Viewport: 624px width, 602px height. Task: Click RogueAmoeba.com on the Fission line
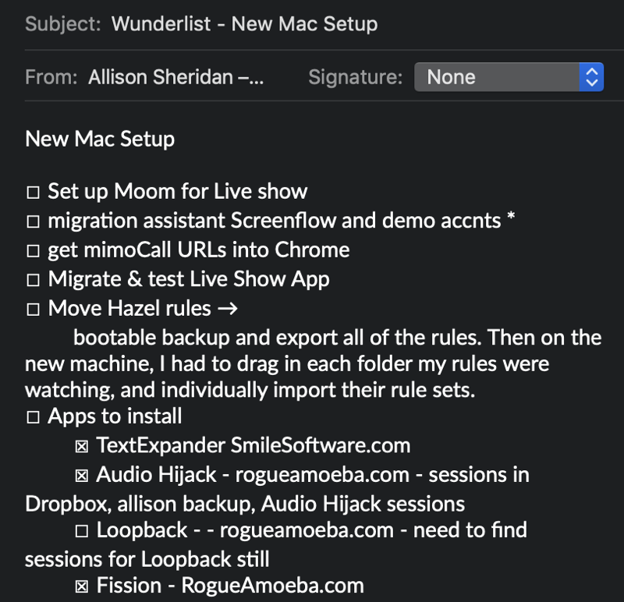coord(272,585)
